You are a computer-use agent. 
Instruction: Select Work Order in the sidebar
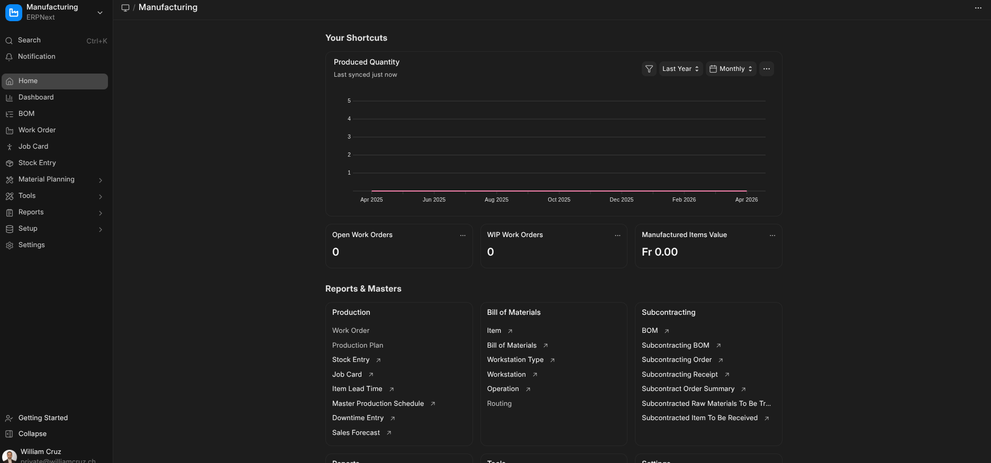tap(55, 130)
